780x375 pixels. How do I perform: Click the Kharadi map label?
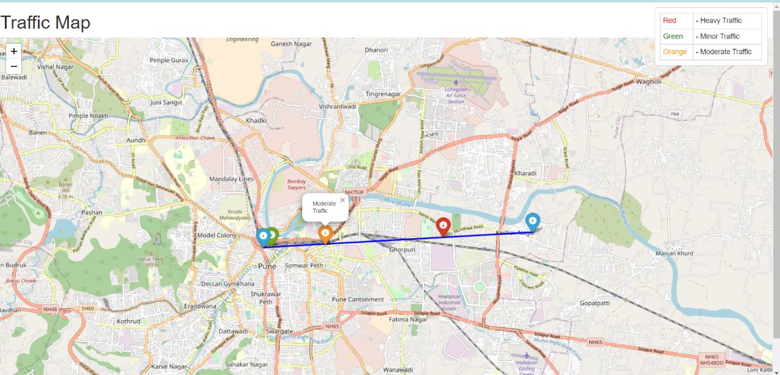click(x=525, y=173)
